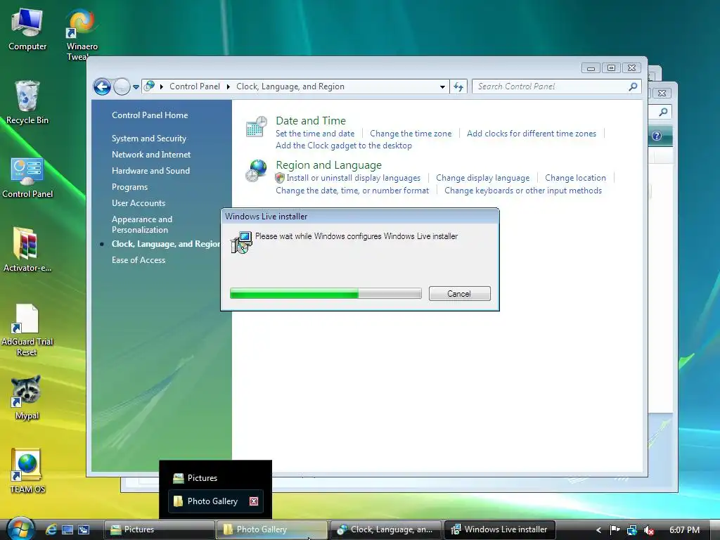This screenshot has height=540, width=720.
Task: Switch to Photo Gallery taskbar button
Action: pyautogui.click(x=272, y=529)
